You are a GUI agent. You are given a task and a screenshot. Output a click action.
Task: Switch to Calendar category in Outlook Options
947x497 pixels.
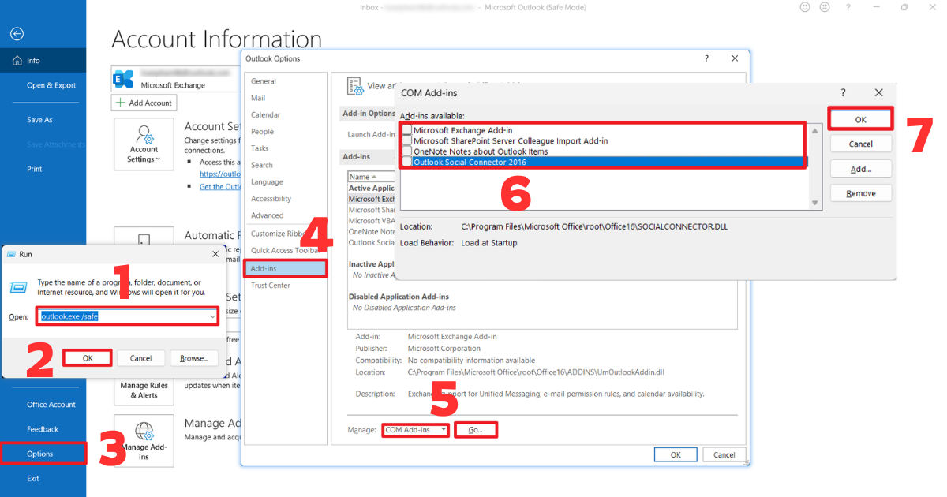285,114
